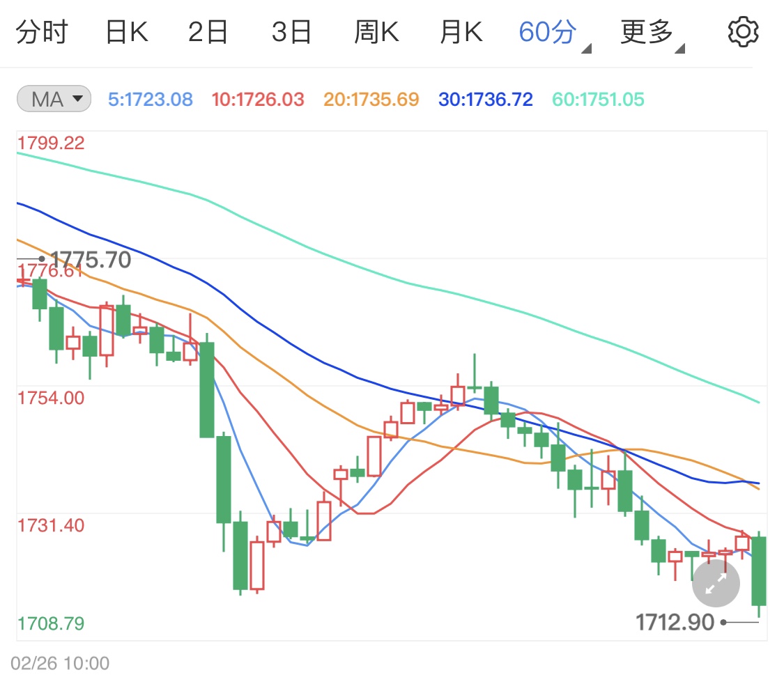Tap the fullscreen expand arrows button
This screenshot has width=784, height=684.
(x=716, y=583)
